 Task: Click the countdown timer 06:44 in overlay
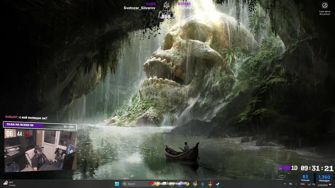(x=18, y=134)
